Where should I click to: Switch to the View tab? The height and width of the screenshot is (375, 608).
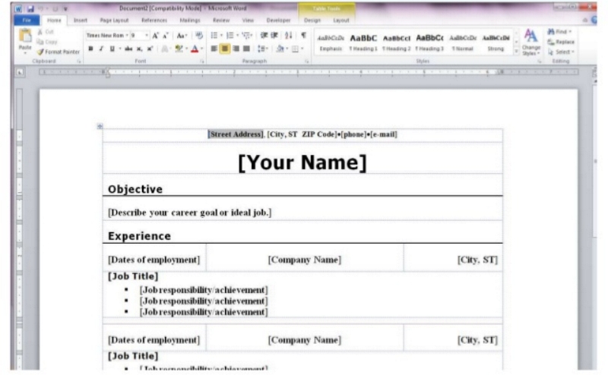tap(248, 20)
